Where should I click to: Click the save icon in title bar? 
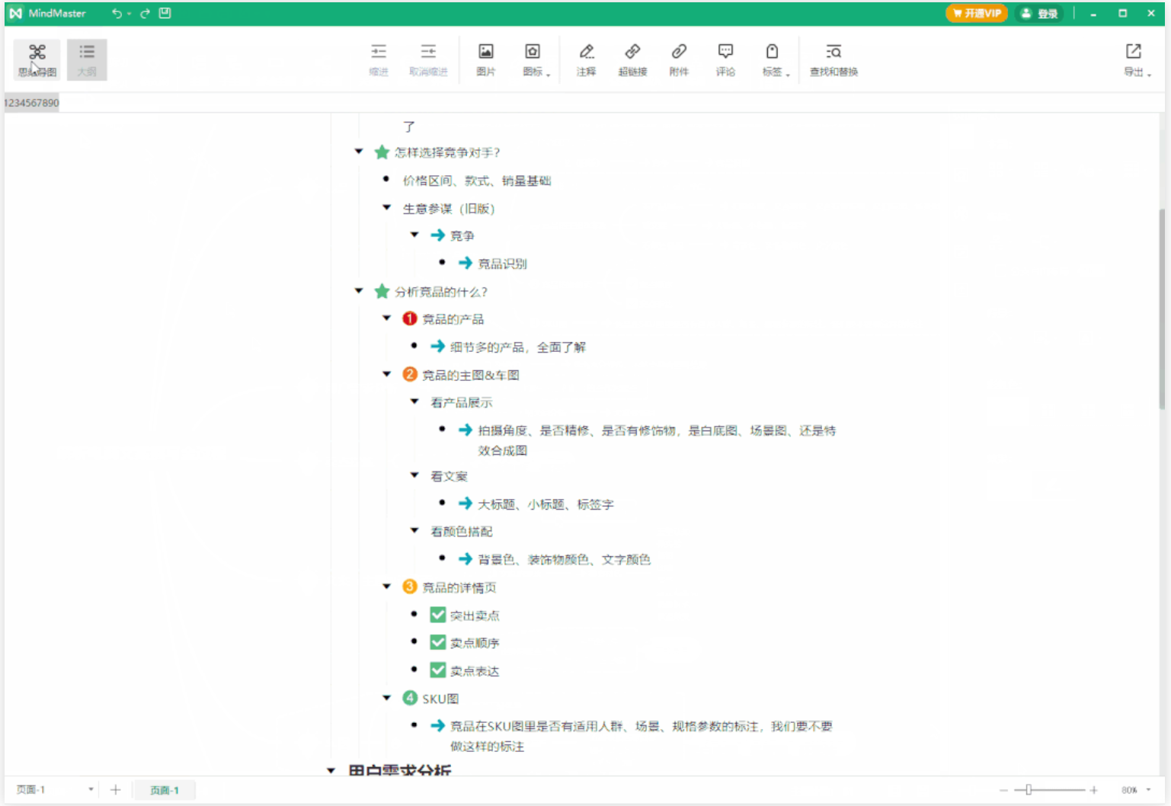[165, 13]
